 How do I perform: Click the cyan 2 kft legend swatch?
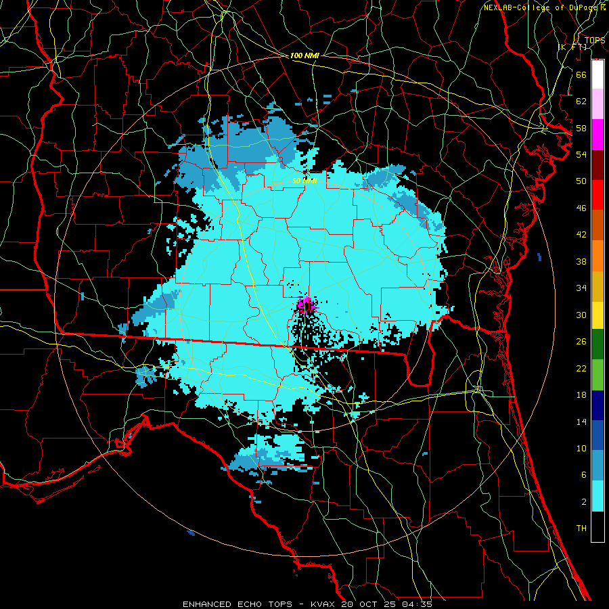point(597,496)
